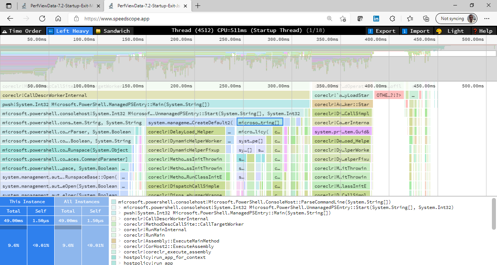The width and height of the screenshot is (497, 265).
Task: Open the browser Settings and more menu
Action: [x=487, y=18]
